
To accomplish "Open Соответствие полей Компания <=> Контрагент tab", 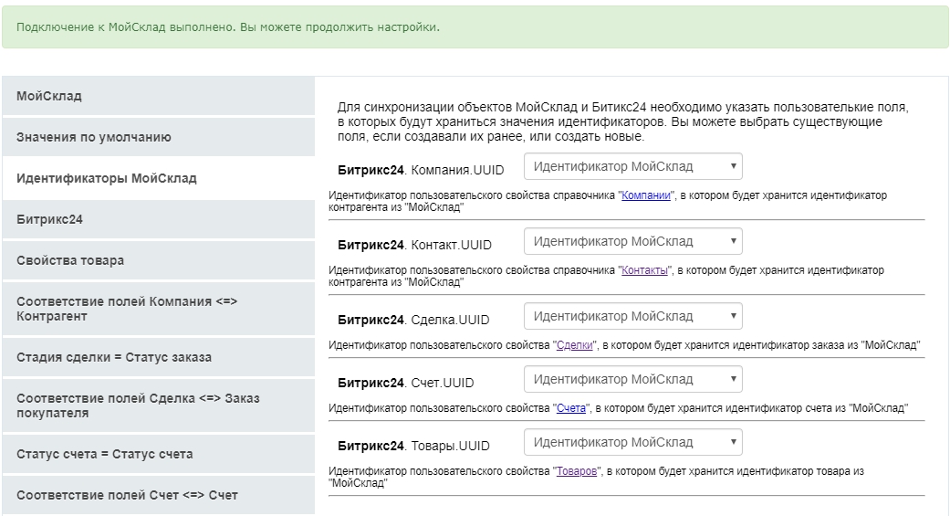I will [x=127, y=309].
